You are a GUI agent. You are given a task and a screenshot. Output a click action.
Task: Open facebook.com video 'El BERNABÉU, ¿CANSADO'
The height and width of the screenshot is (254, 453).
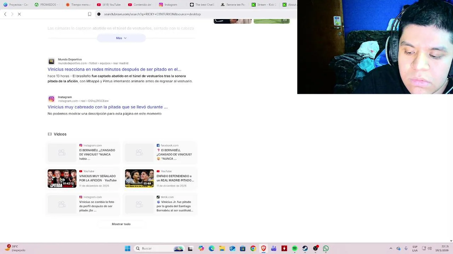(x=160, y=152)
